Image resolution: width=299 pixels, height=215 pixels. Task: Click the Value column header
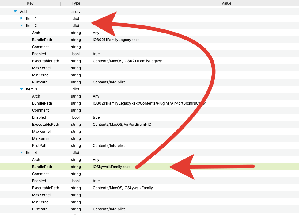pyautogui.click(x=226, y=3)
